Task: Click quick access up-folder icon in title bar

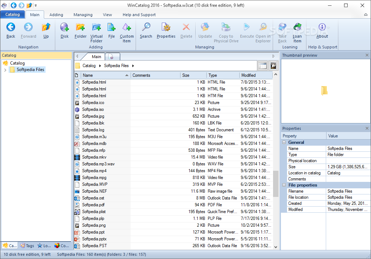Action: coord(29,5)
